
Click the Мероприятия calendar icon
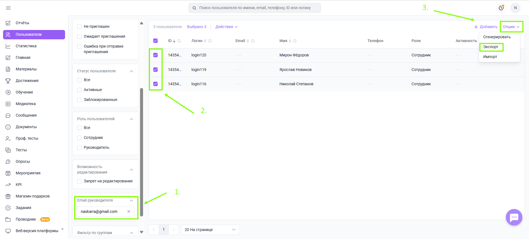8,173
